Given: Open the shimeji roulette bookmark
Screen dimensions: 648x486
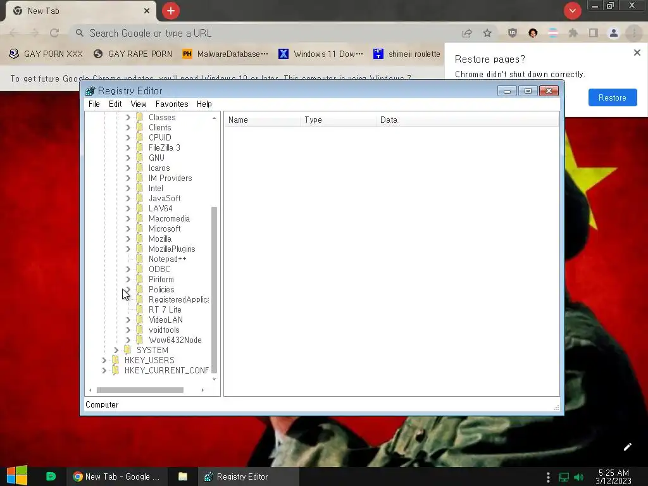Looking at the screenshot, I should [407, 54].
